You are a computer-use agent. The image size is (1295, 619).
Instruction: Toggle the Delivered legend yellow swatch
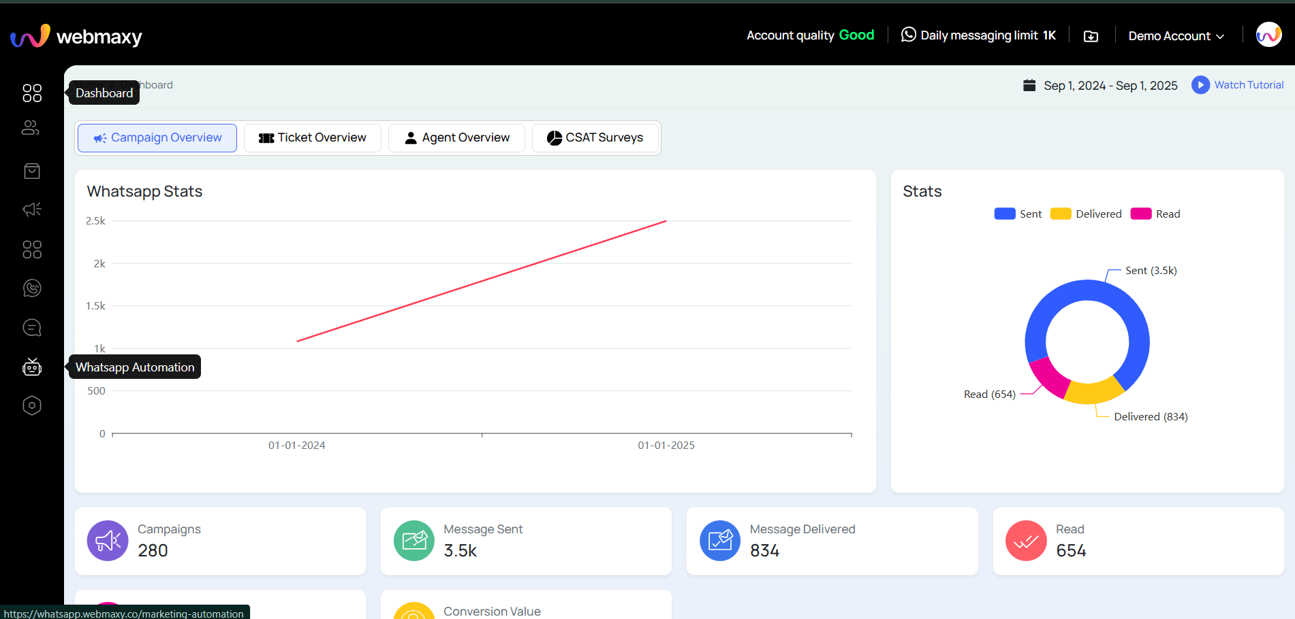tap(1061, 214)
